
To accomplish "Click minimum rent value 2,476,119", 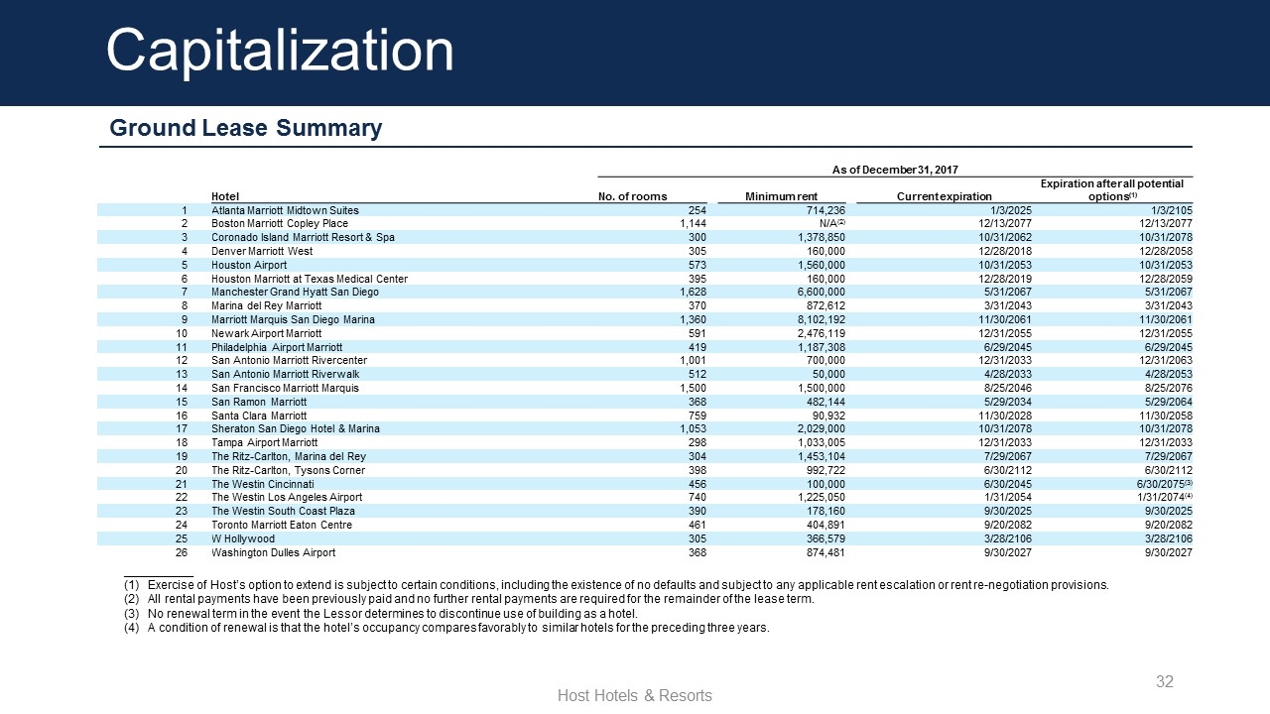I will tap(820, 334).
